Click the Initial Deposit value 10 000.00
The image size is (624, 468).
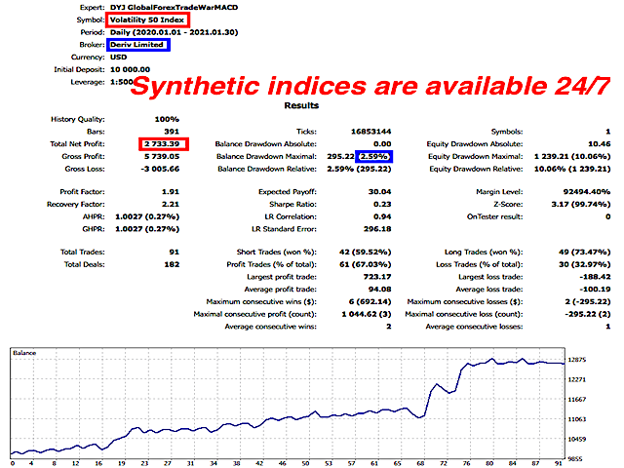(x=130, y=69)
